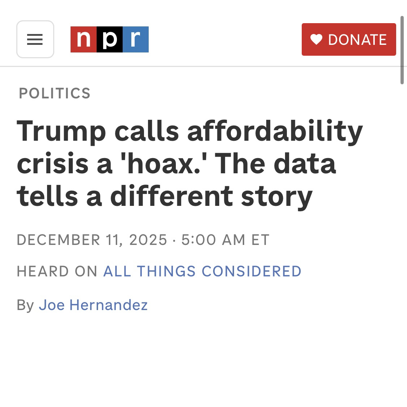
Task: Open author Joe Hernandez's page
Action: [93, 305]
